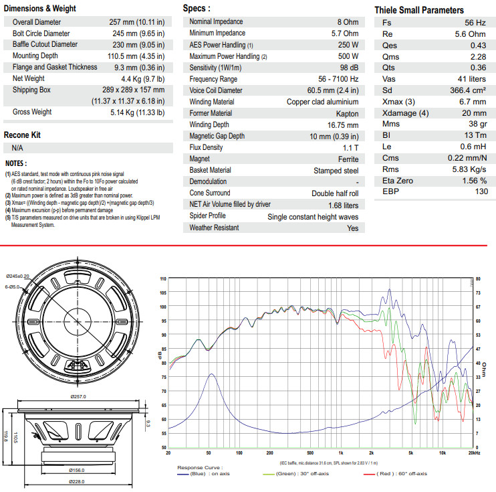Viewport: 496px width, 492px height.
Task: Click the Former Material value "Kapton"
Action: coord(348,114)
